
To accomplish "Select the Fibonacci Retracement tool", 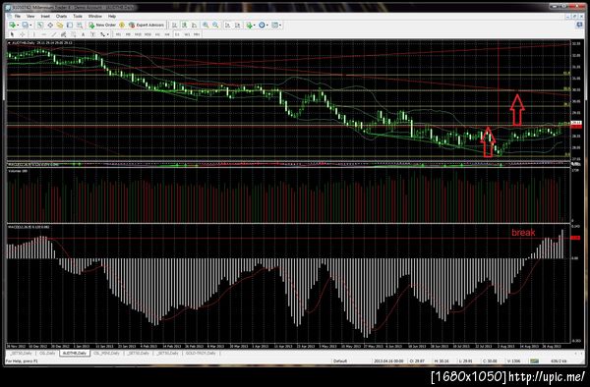I will (74, 34).
